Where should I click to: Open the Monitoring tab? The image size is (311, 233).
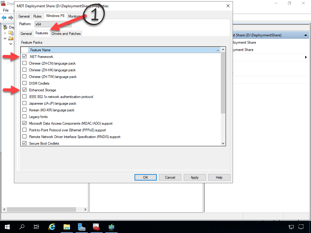click(x=75, y=16)
